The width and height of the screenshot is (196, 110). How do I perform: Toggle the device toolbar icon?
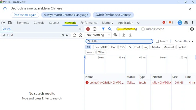10,23
